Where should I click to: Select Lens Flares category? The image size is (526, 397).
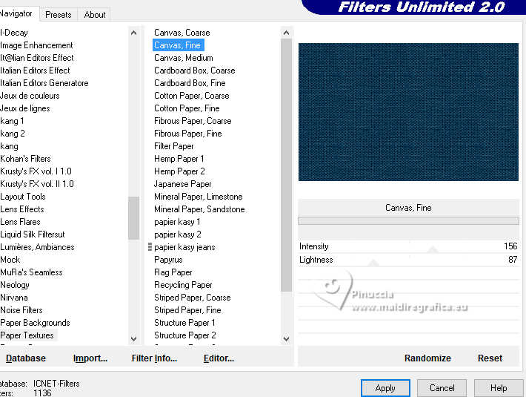tap(20, 222)
